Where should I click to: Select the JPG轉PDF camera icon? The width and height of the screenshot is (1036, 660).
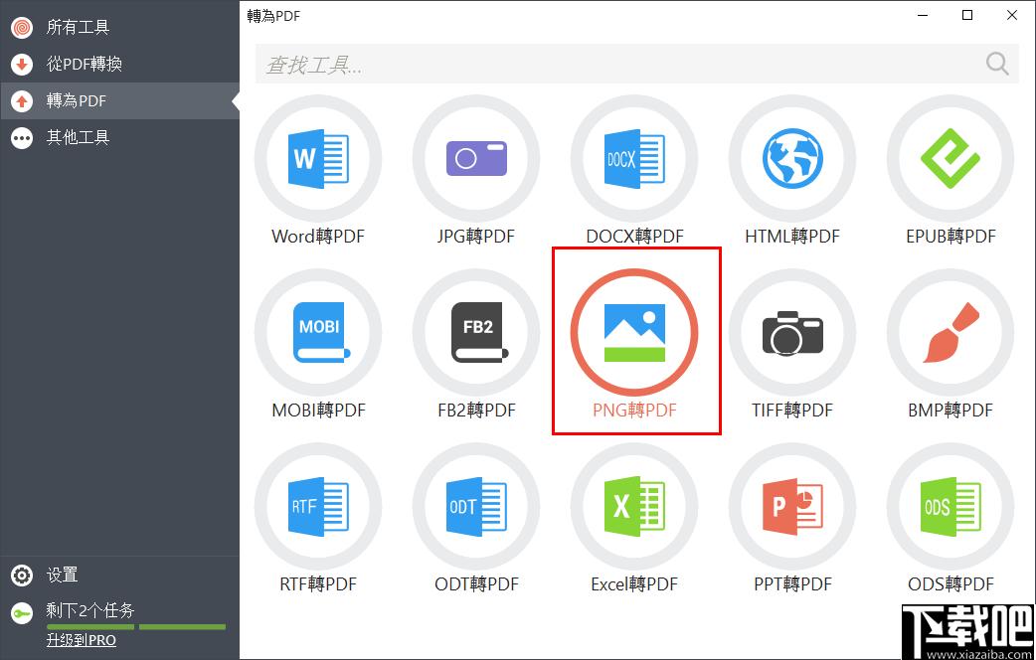tap(476, 159)
